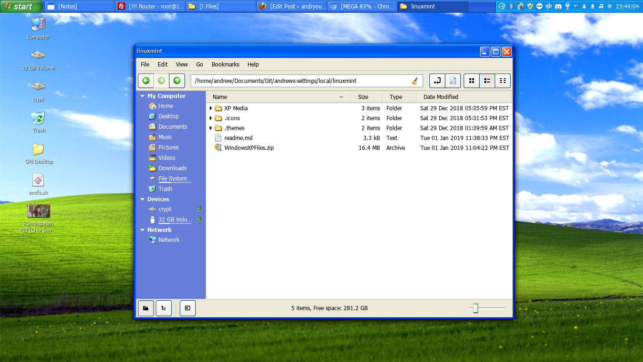
Task: Collapse the Network sidebar section
Action: 143,230
